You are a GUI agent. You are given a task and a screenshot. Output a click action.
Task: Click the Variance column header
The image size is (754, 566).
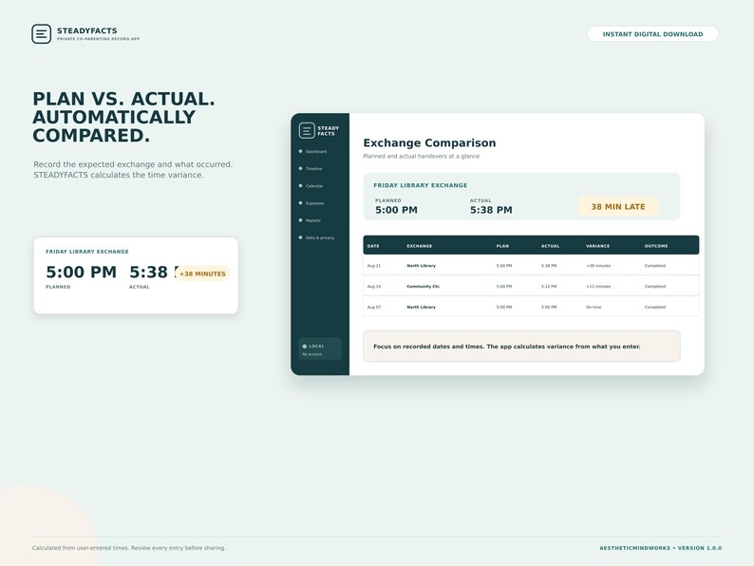pyautogui.click(x=597, y=246)
